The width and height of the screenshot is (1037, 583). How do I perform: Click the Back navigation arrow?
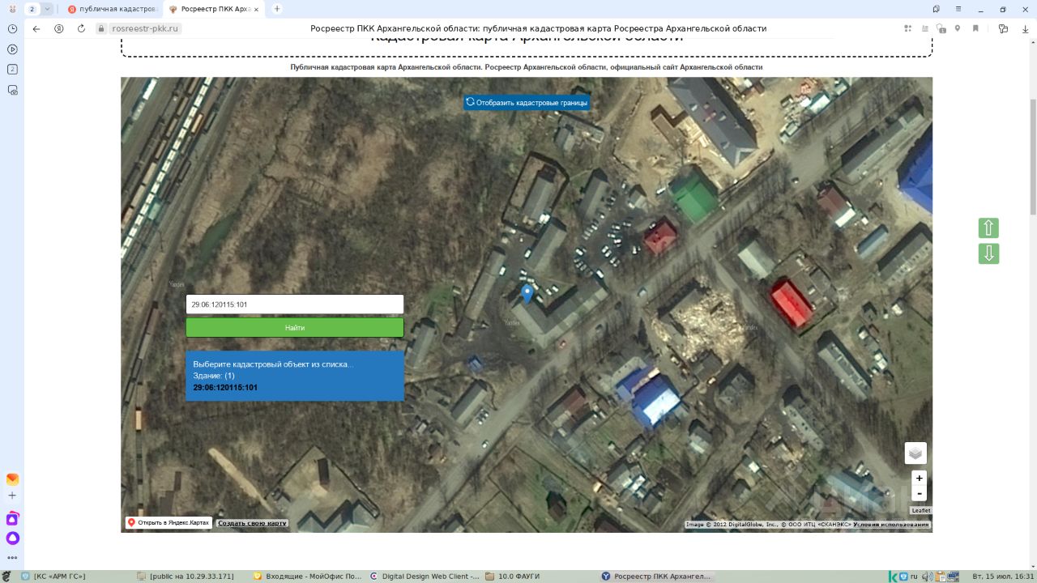(36, 28)
